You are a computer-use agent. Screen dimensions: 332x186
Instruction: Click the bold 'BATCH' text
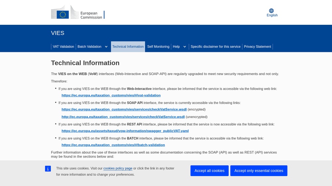pos(132,138)
